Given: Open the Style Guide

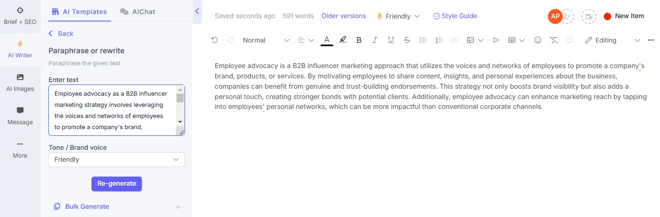Looking at the screenshot, I should (x=455, y=16).
